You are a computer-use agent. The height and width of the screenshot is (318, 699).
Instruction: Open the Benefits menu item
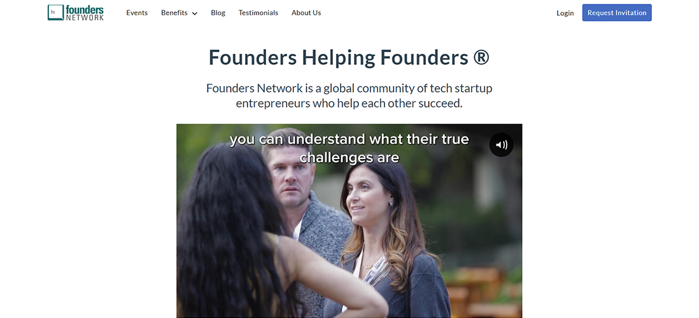[174, 13]
